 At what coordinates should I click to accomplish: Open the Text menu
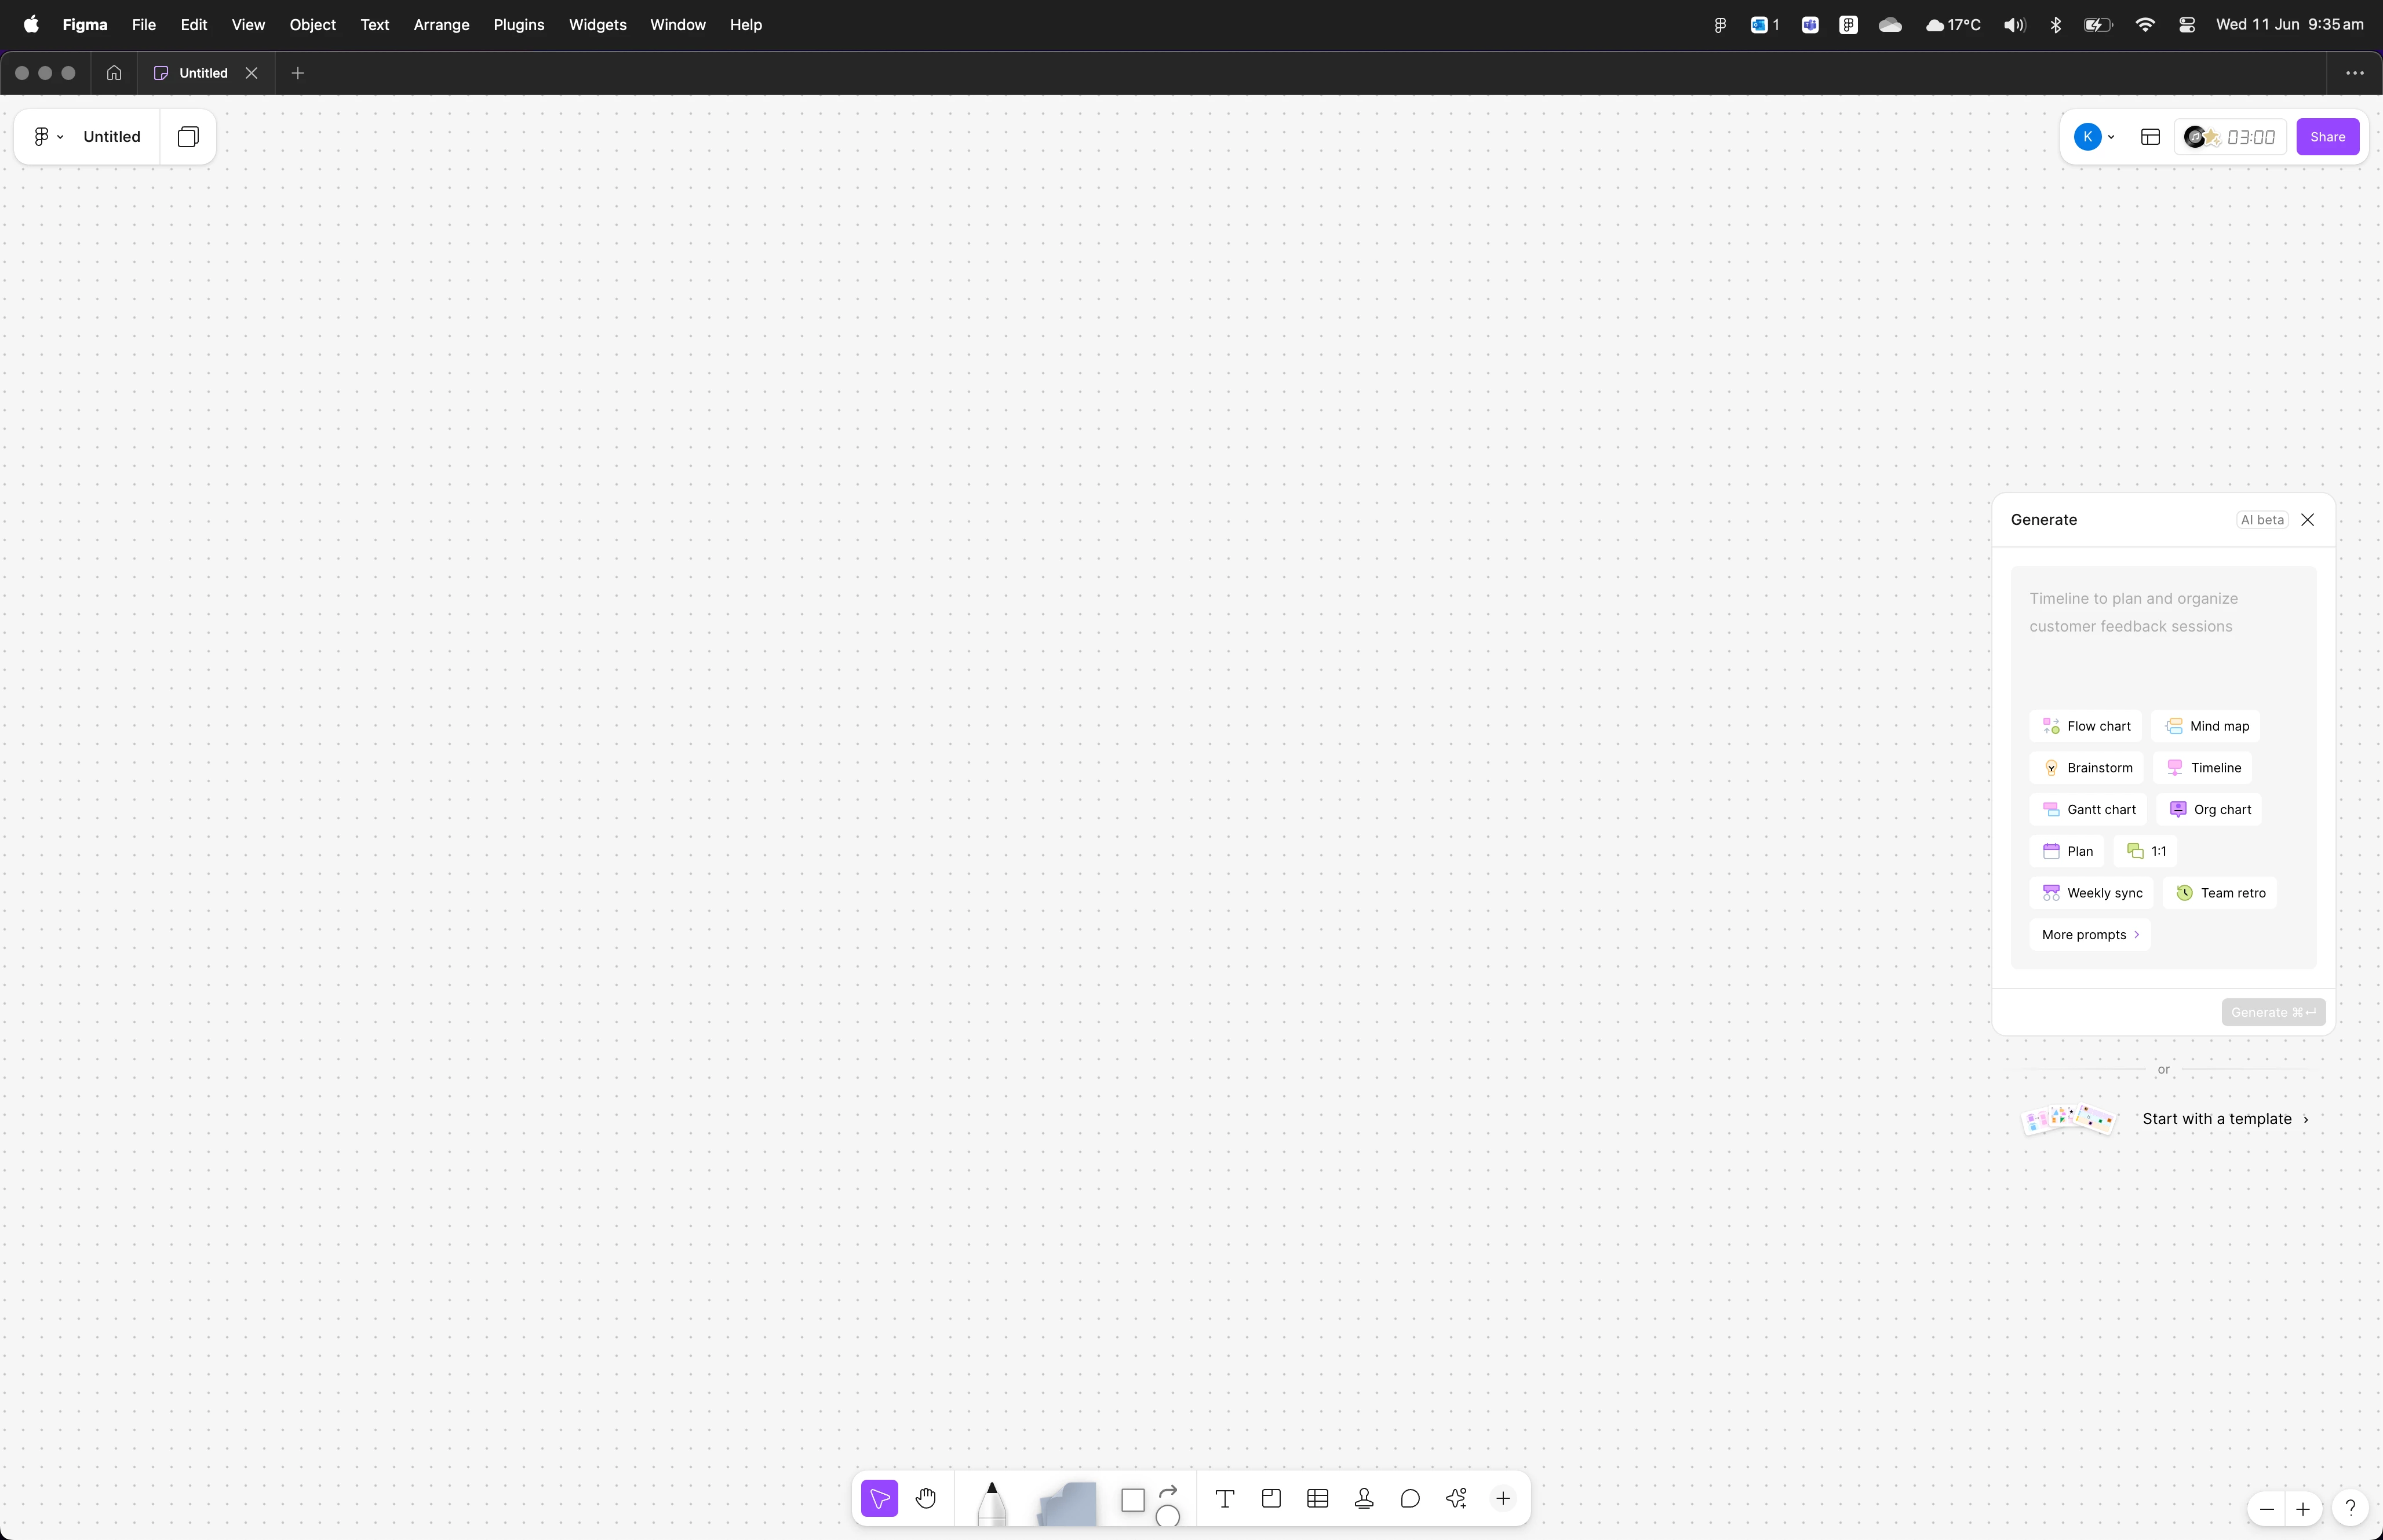pos(375,25)
